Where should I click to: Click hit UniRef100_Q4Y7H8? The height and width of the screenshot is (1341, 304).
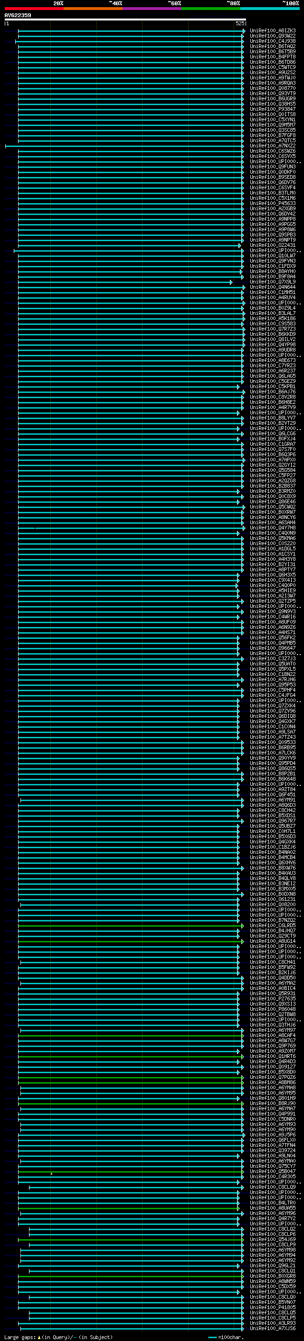tap(273, 528)
